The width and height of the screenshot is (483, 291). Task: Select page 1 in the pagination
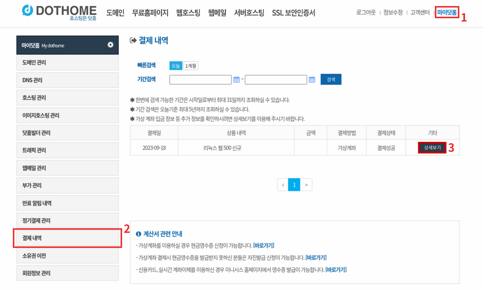294,185
